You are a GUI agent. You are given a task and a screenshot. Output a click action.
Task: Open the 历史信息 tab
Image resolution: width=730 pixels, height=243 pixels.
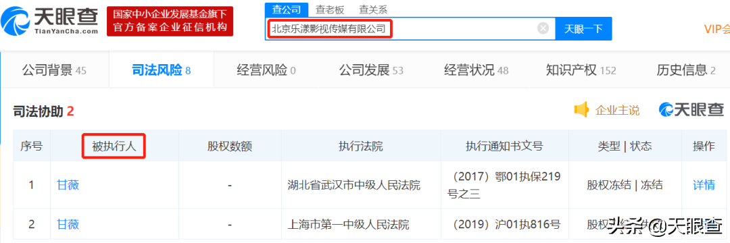(x=686, y=71)
